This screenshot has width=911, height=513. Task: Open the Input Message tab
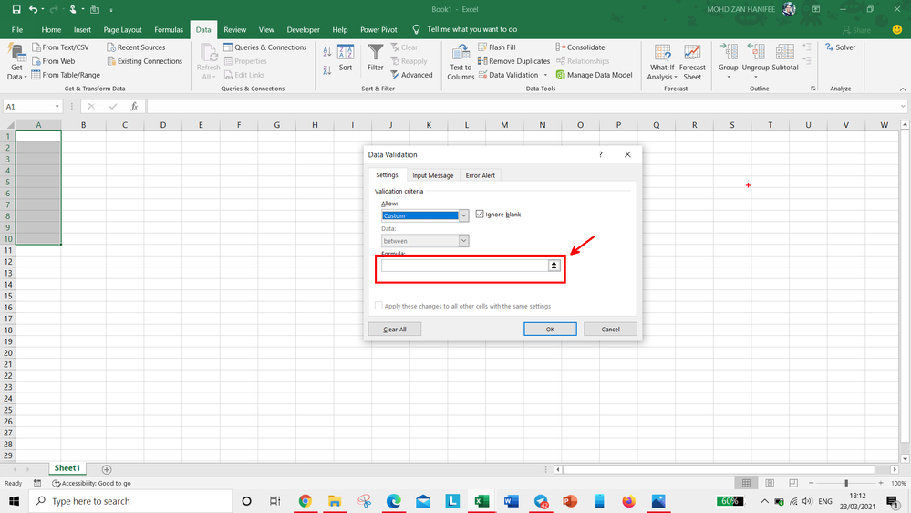pos(433,175)
